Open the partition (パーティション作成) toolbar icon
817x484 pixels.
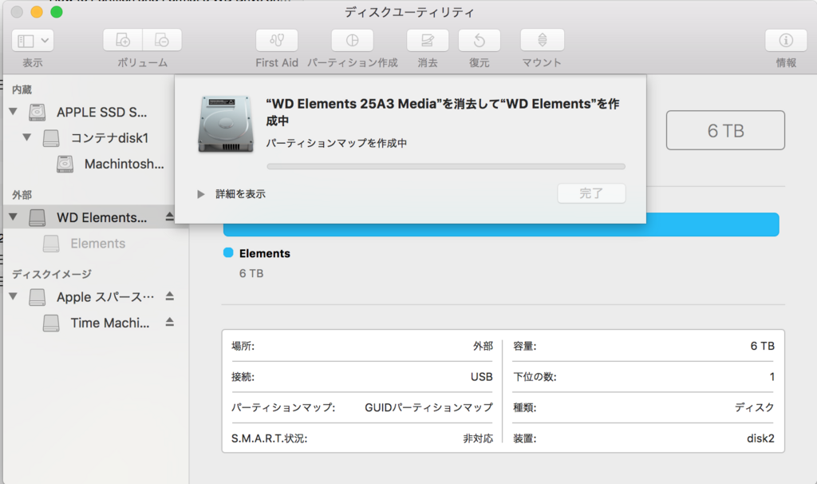(x=352, y=40)
